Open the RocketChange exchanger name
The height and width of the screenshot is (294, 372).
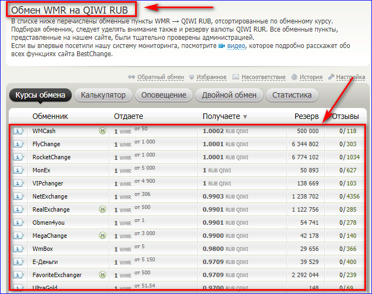click(x=51, y=157)
